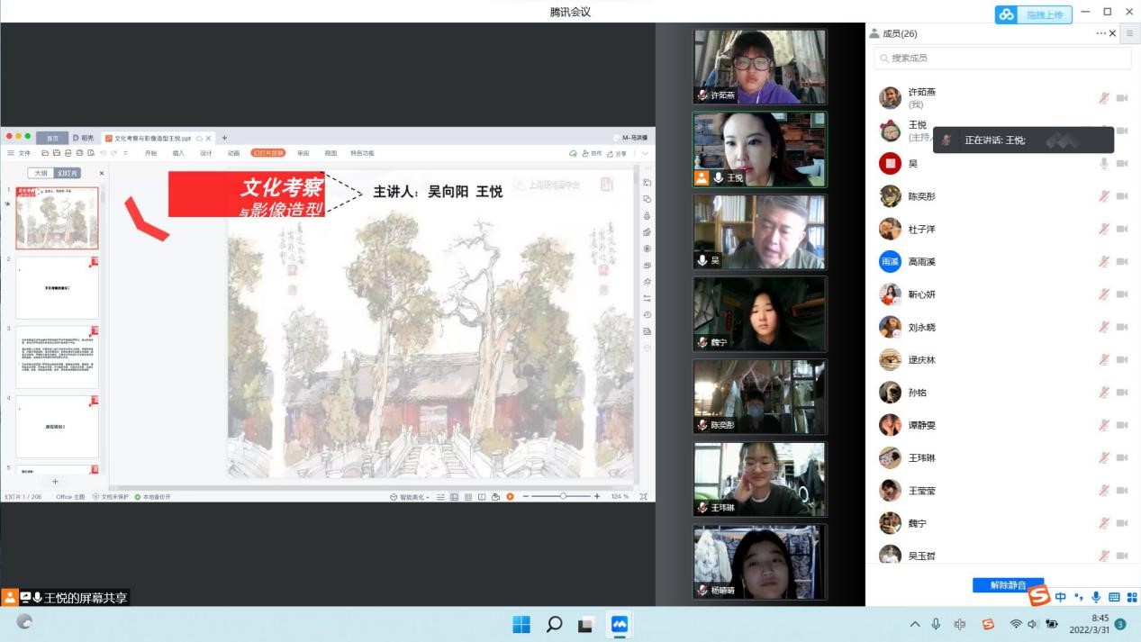Toggle microphone icon for member 吴
Image resolution: width=1141 pixels, height=642 pixels.
tap(1103, 164)
